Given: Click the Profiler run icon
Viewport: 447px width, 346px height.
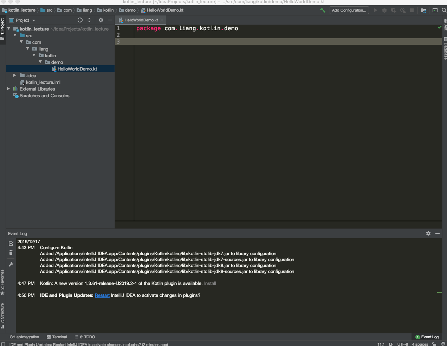Looking at the screenshot, I should click(x=403, y=10).
